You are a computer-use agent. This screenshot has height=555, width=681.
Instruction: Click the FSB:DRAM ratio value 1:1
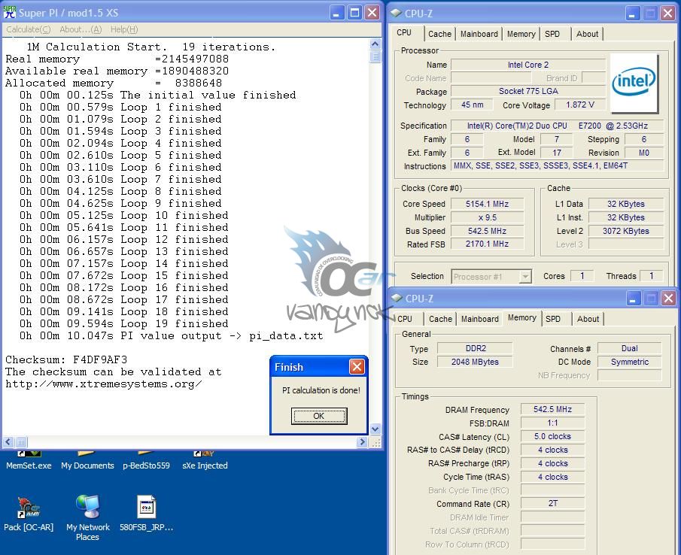(552, 423)
